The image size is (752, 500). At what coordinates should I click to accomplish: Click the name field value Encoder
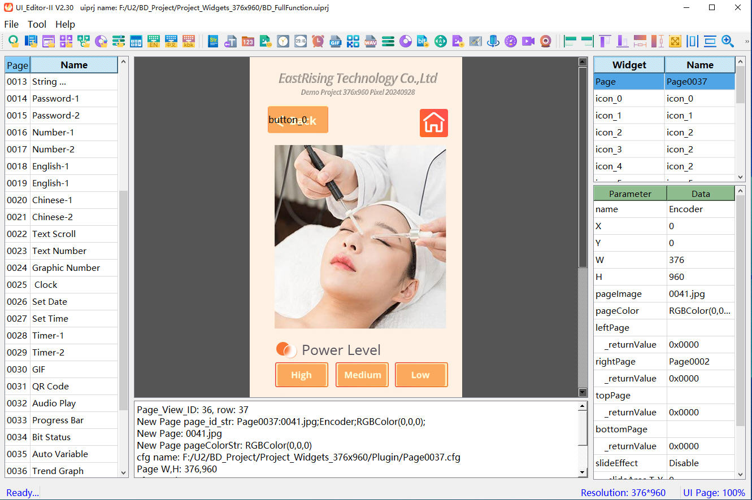[x=701, y=209]
